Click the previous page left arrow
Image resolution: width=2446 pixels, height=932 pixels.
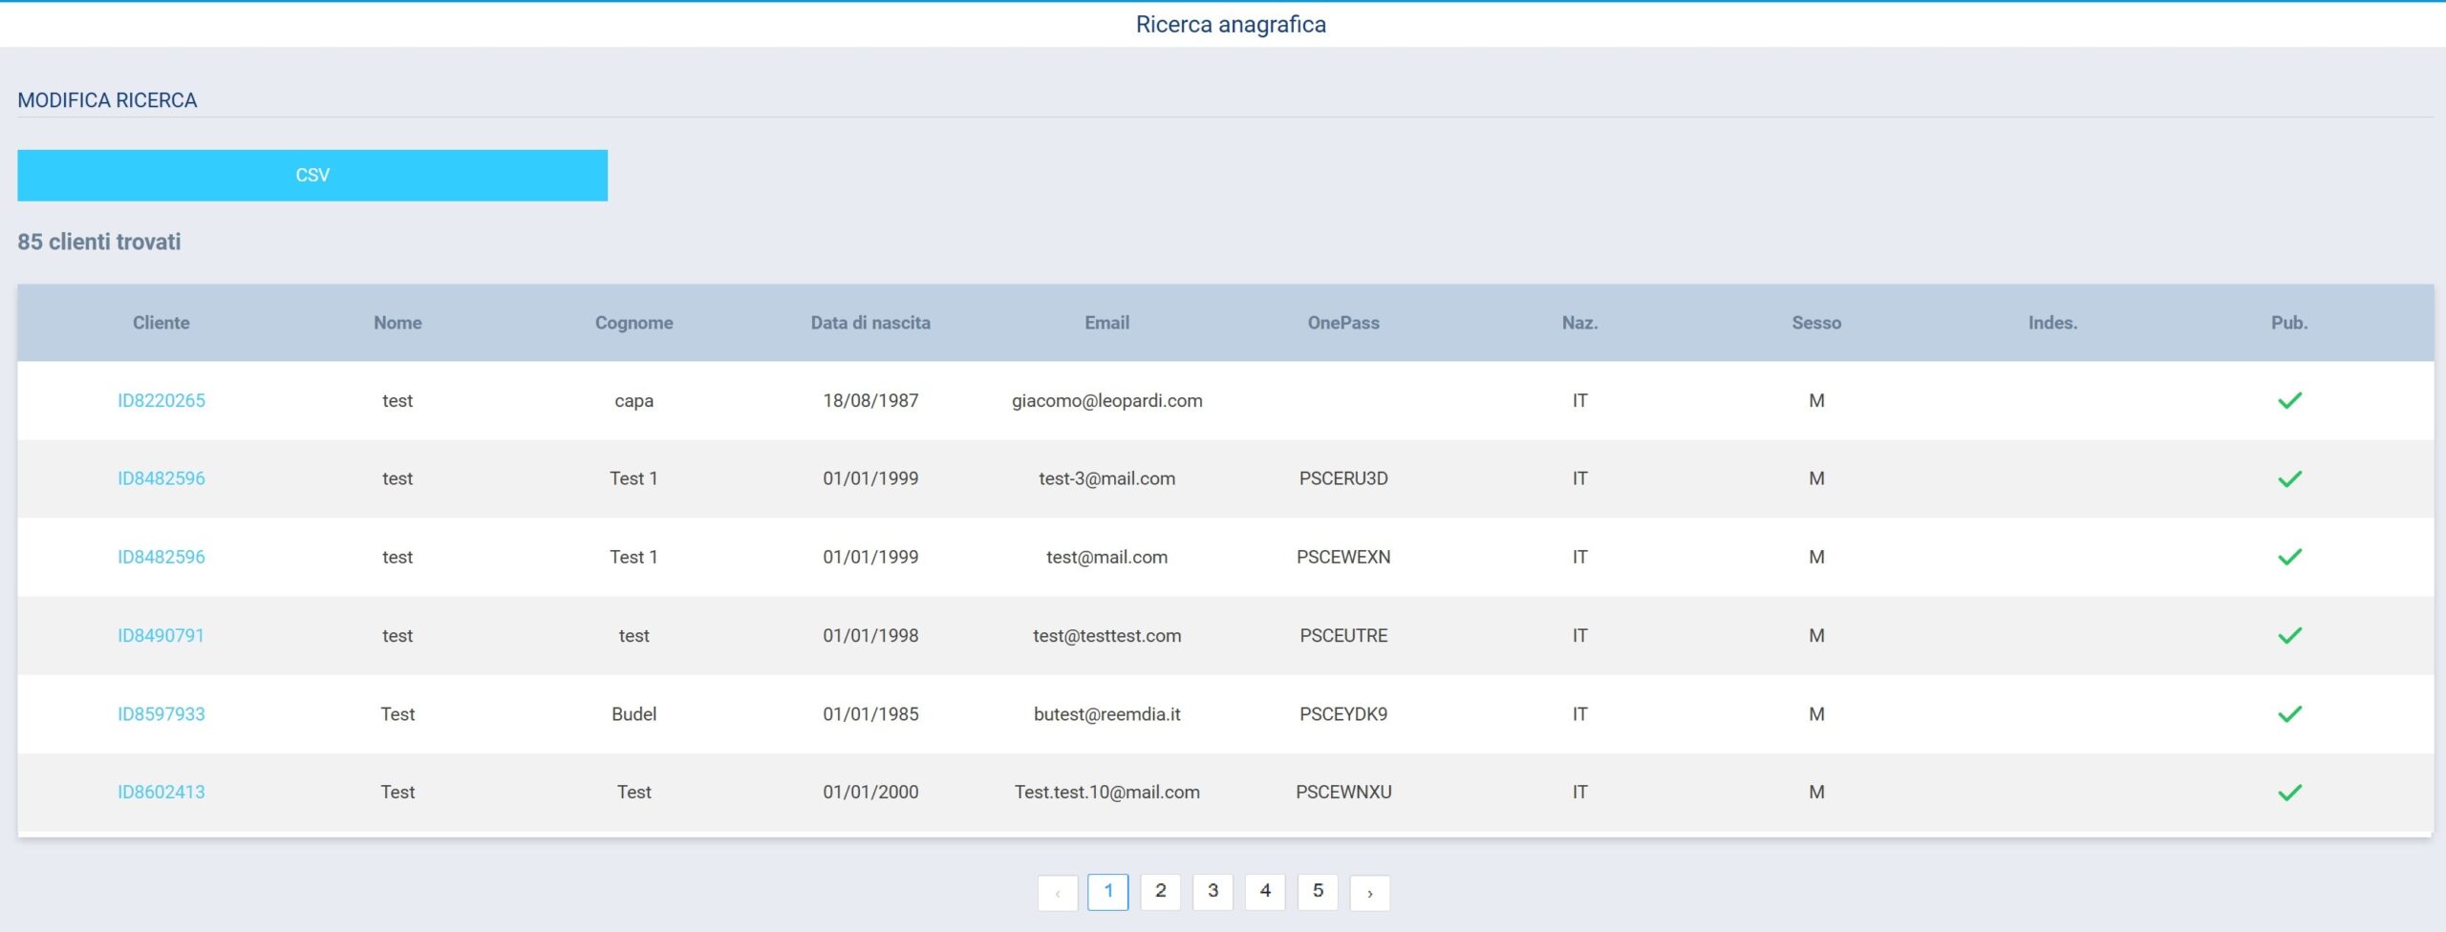point(1058,893)
